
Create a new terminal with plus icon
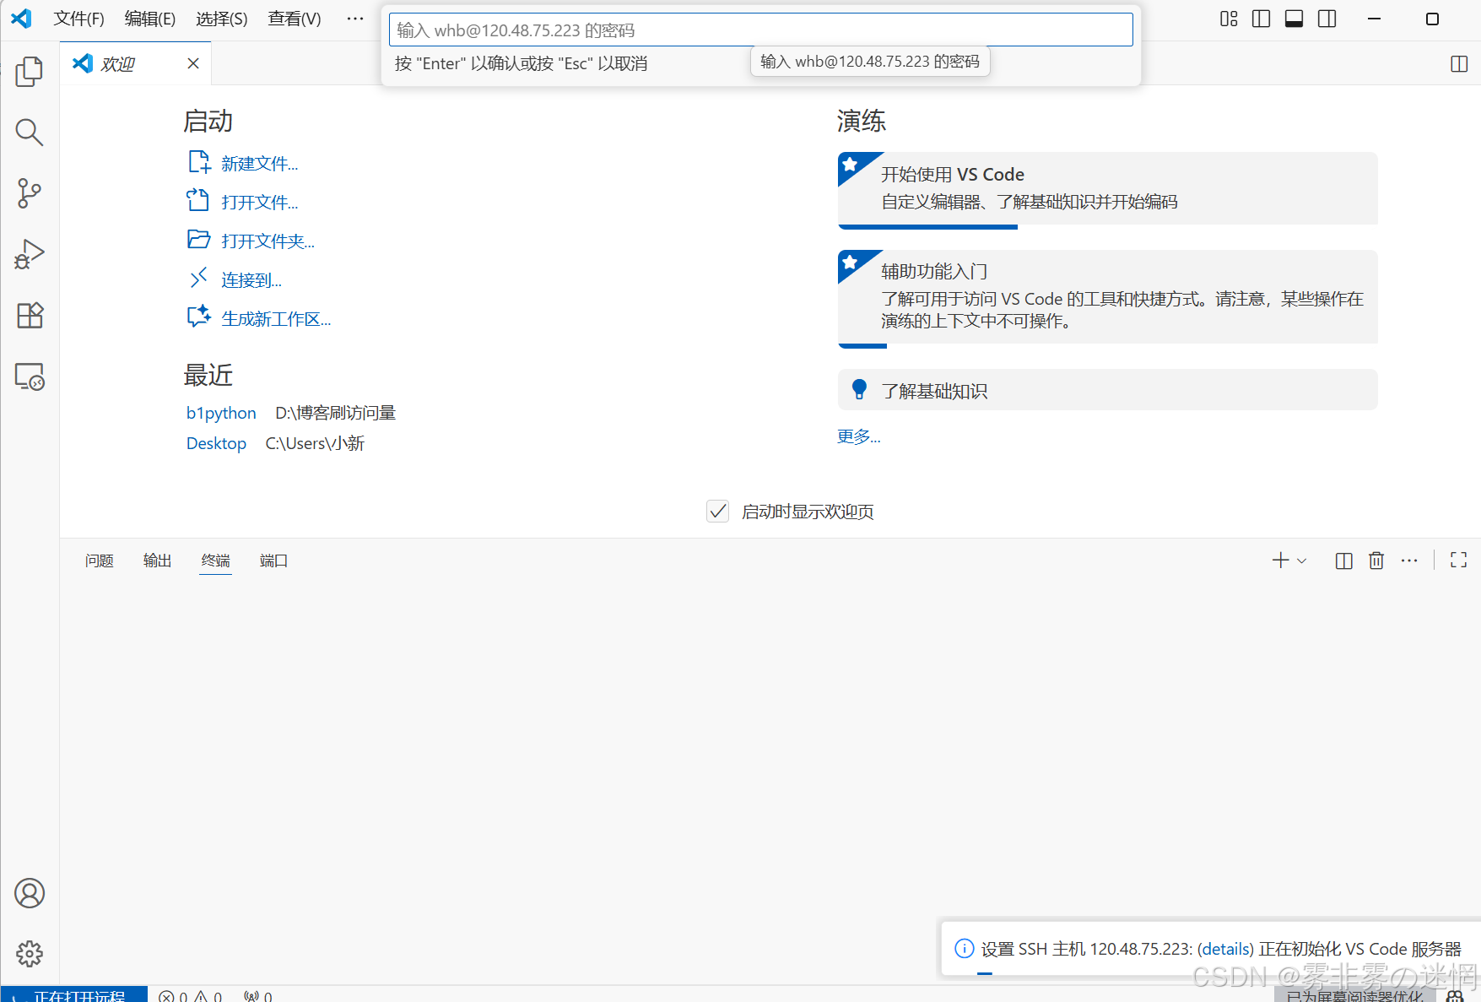tap(1280, 561)
